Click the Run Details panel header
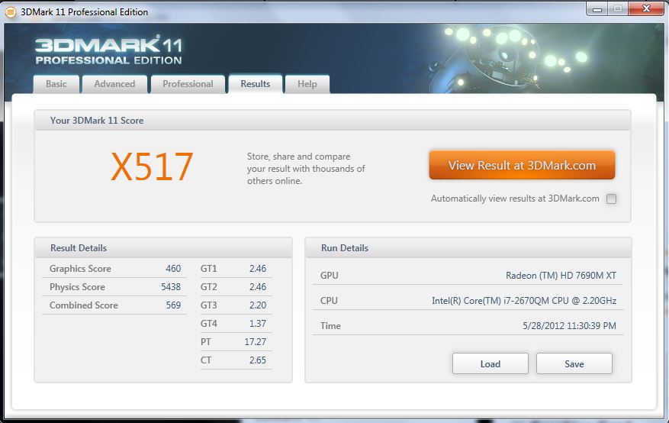 click(x=468, y=248)
